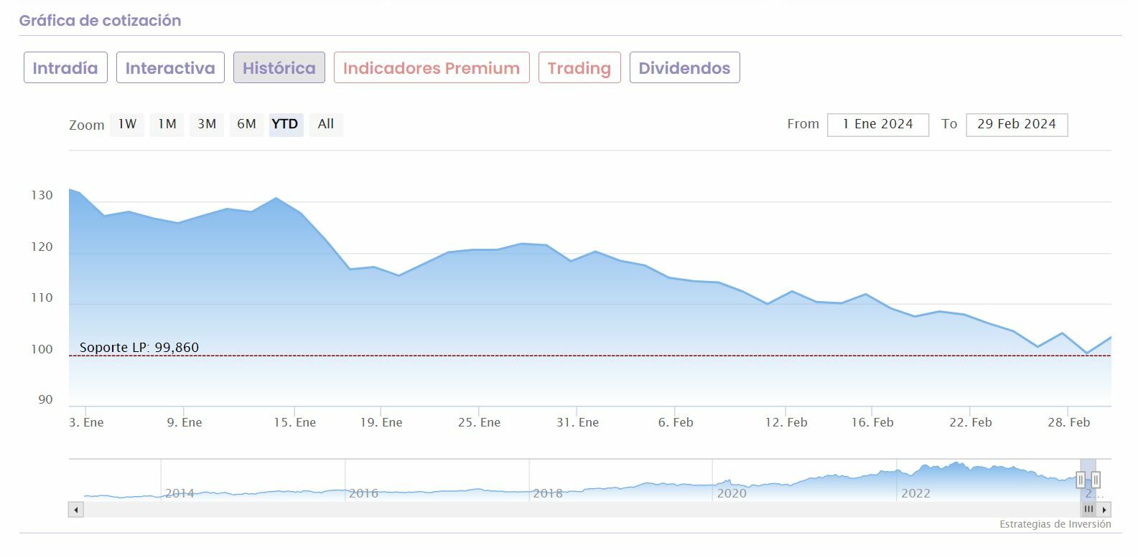Select the 6M zoom range

point(246,124)
